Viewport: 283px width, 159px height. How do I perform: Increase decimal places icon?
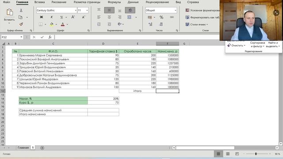pyautogui.click(x=150, y=24)
